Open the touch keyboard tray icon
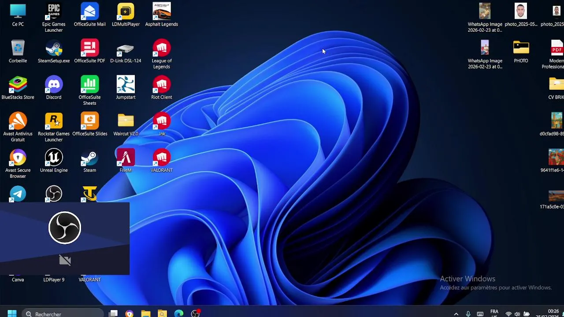564x317 pixels. pyautogui.click(x=480, y=314)
